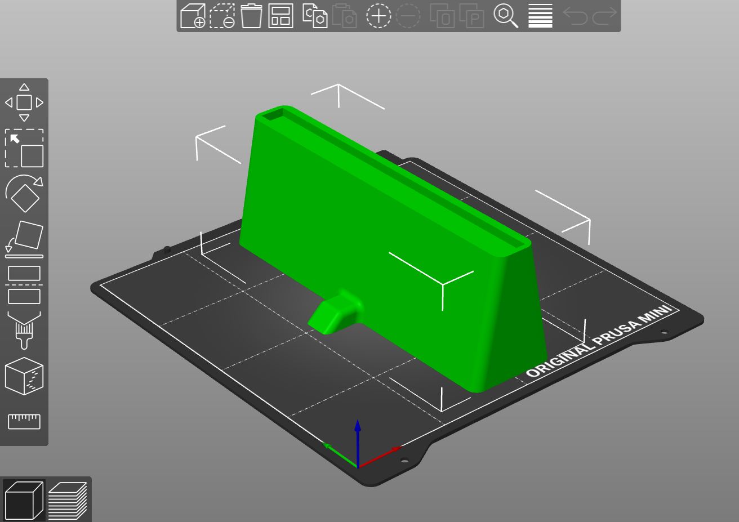Select the Seam painting cube tool
Image resolution: width=739 pixels, height=522 pixels.
[24, 376]
